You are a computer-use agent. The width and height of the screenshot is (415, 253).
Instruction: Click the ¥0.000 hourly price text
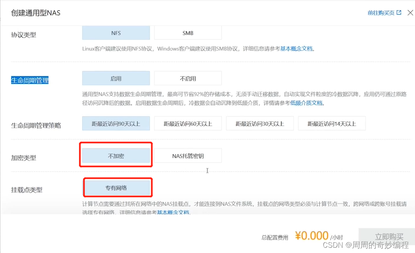click(x=311, y=235)
